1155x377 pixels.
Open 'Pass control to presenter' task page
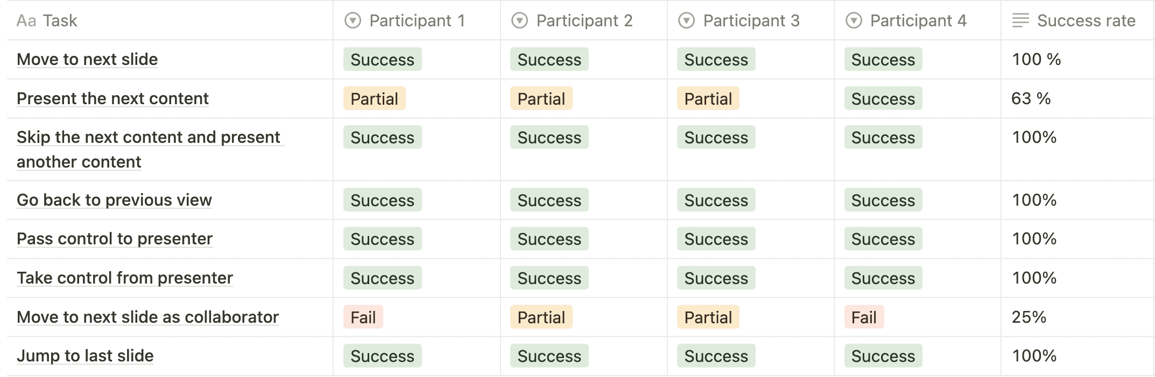[115, 239]
